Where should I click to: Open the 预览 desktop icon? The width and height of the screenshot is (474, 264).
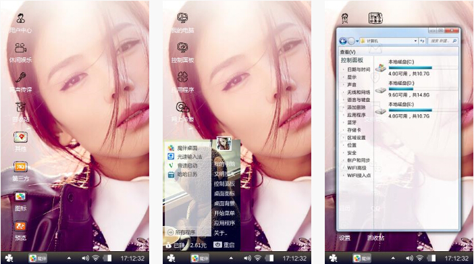[20, 226]
